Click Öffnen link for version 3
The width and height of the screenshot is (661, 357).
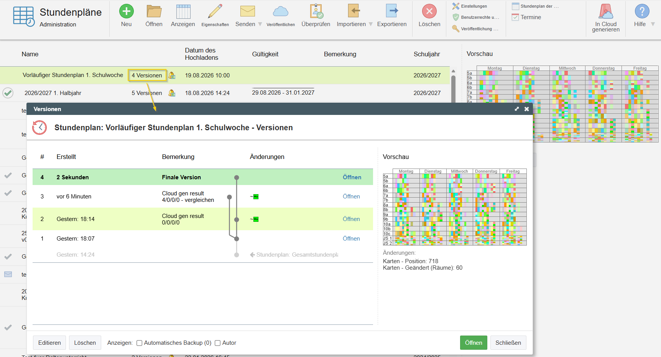click(x=351, y=197)
